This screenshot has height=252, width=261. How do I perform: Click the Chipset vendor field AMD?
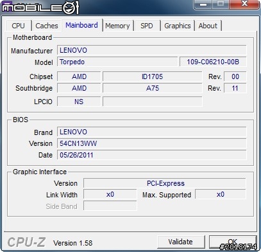pos(79,76)
